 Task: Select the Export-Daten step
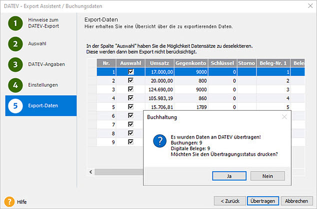pyautogui.click(x=41, y=106)
